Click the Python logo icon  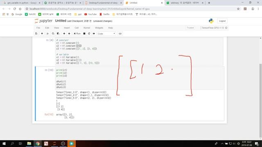[x=211, y=21]
